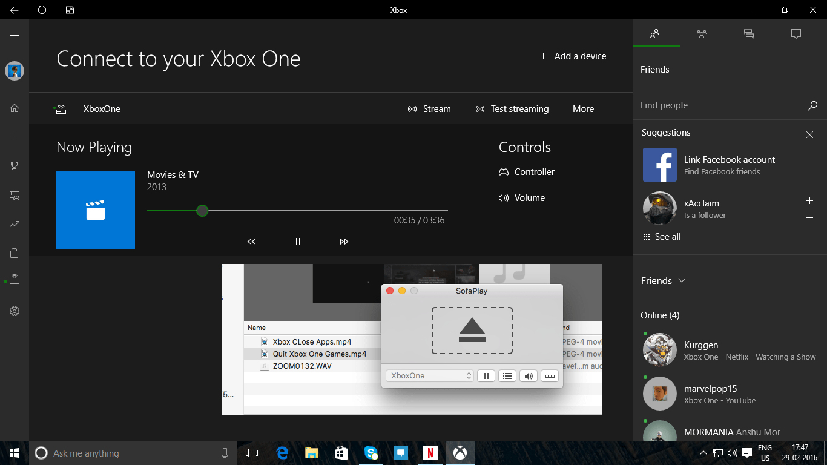Add xAcclaim as friend with plus

809,201
